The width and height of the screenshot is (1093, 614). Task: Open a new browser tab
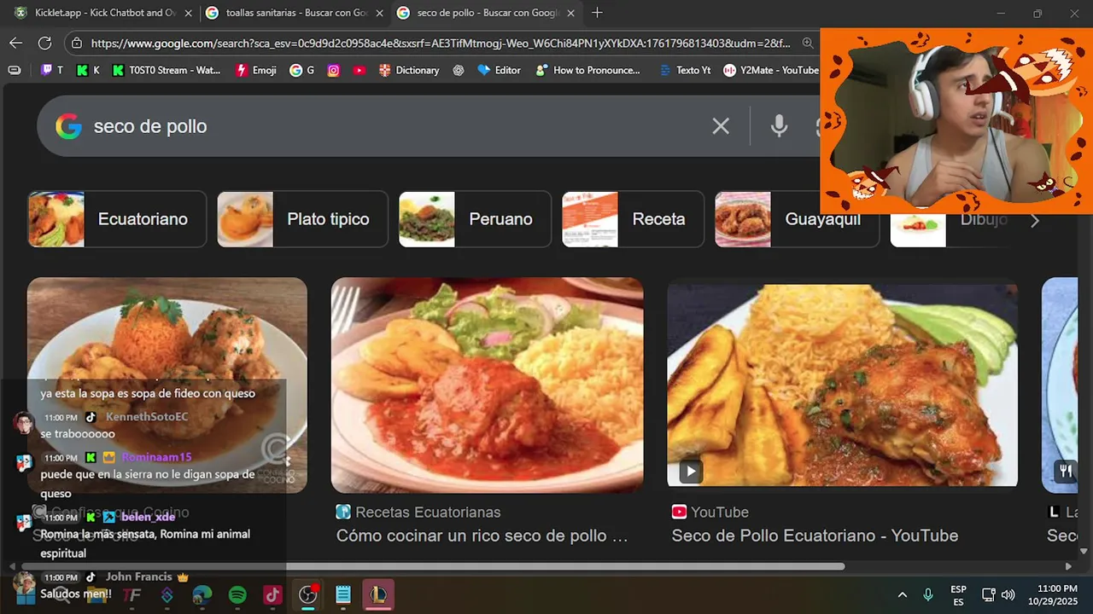point(597,13)
